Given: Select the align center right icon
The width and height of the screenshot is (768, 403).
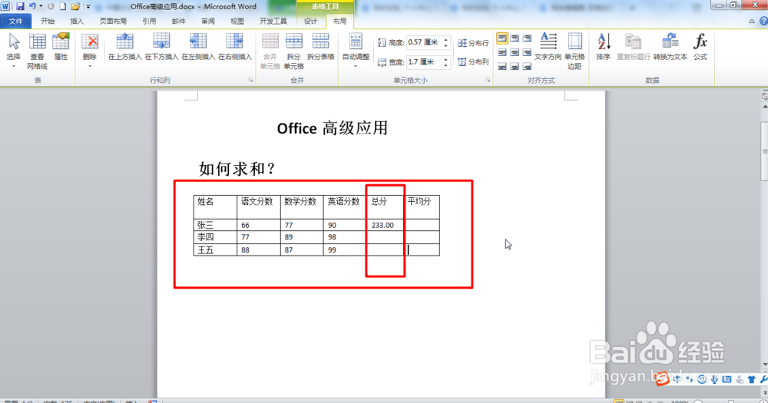Looking at the screenshot, I should point(527,52).
